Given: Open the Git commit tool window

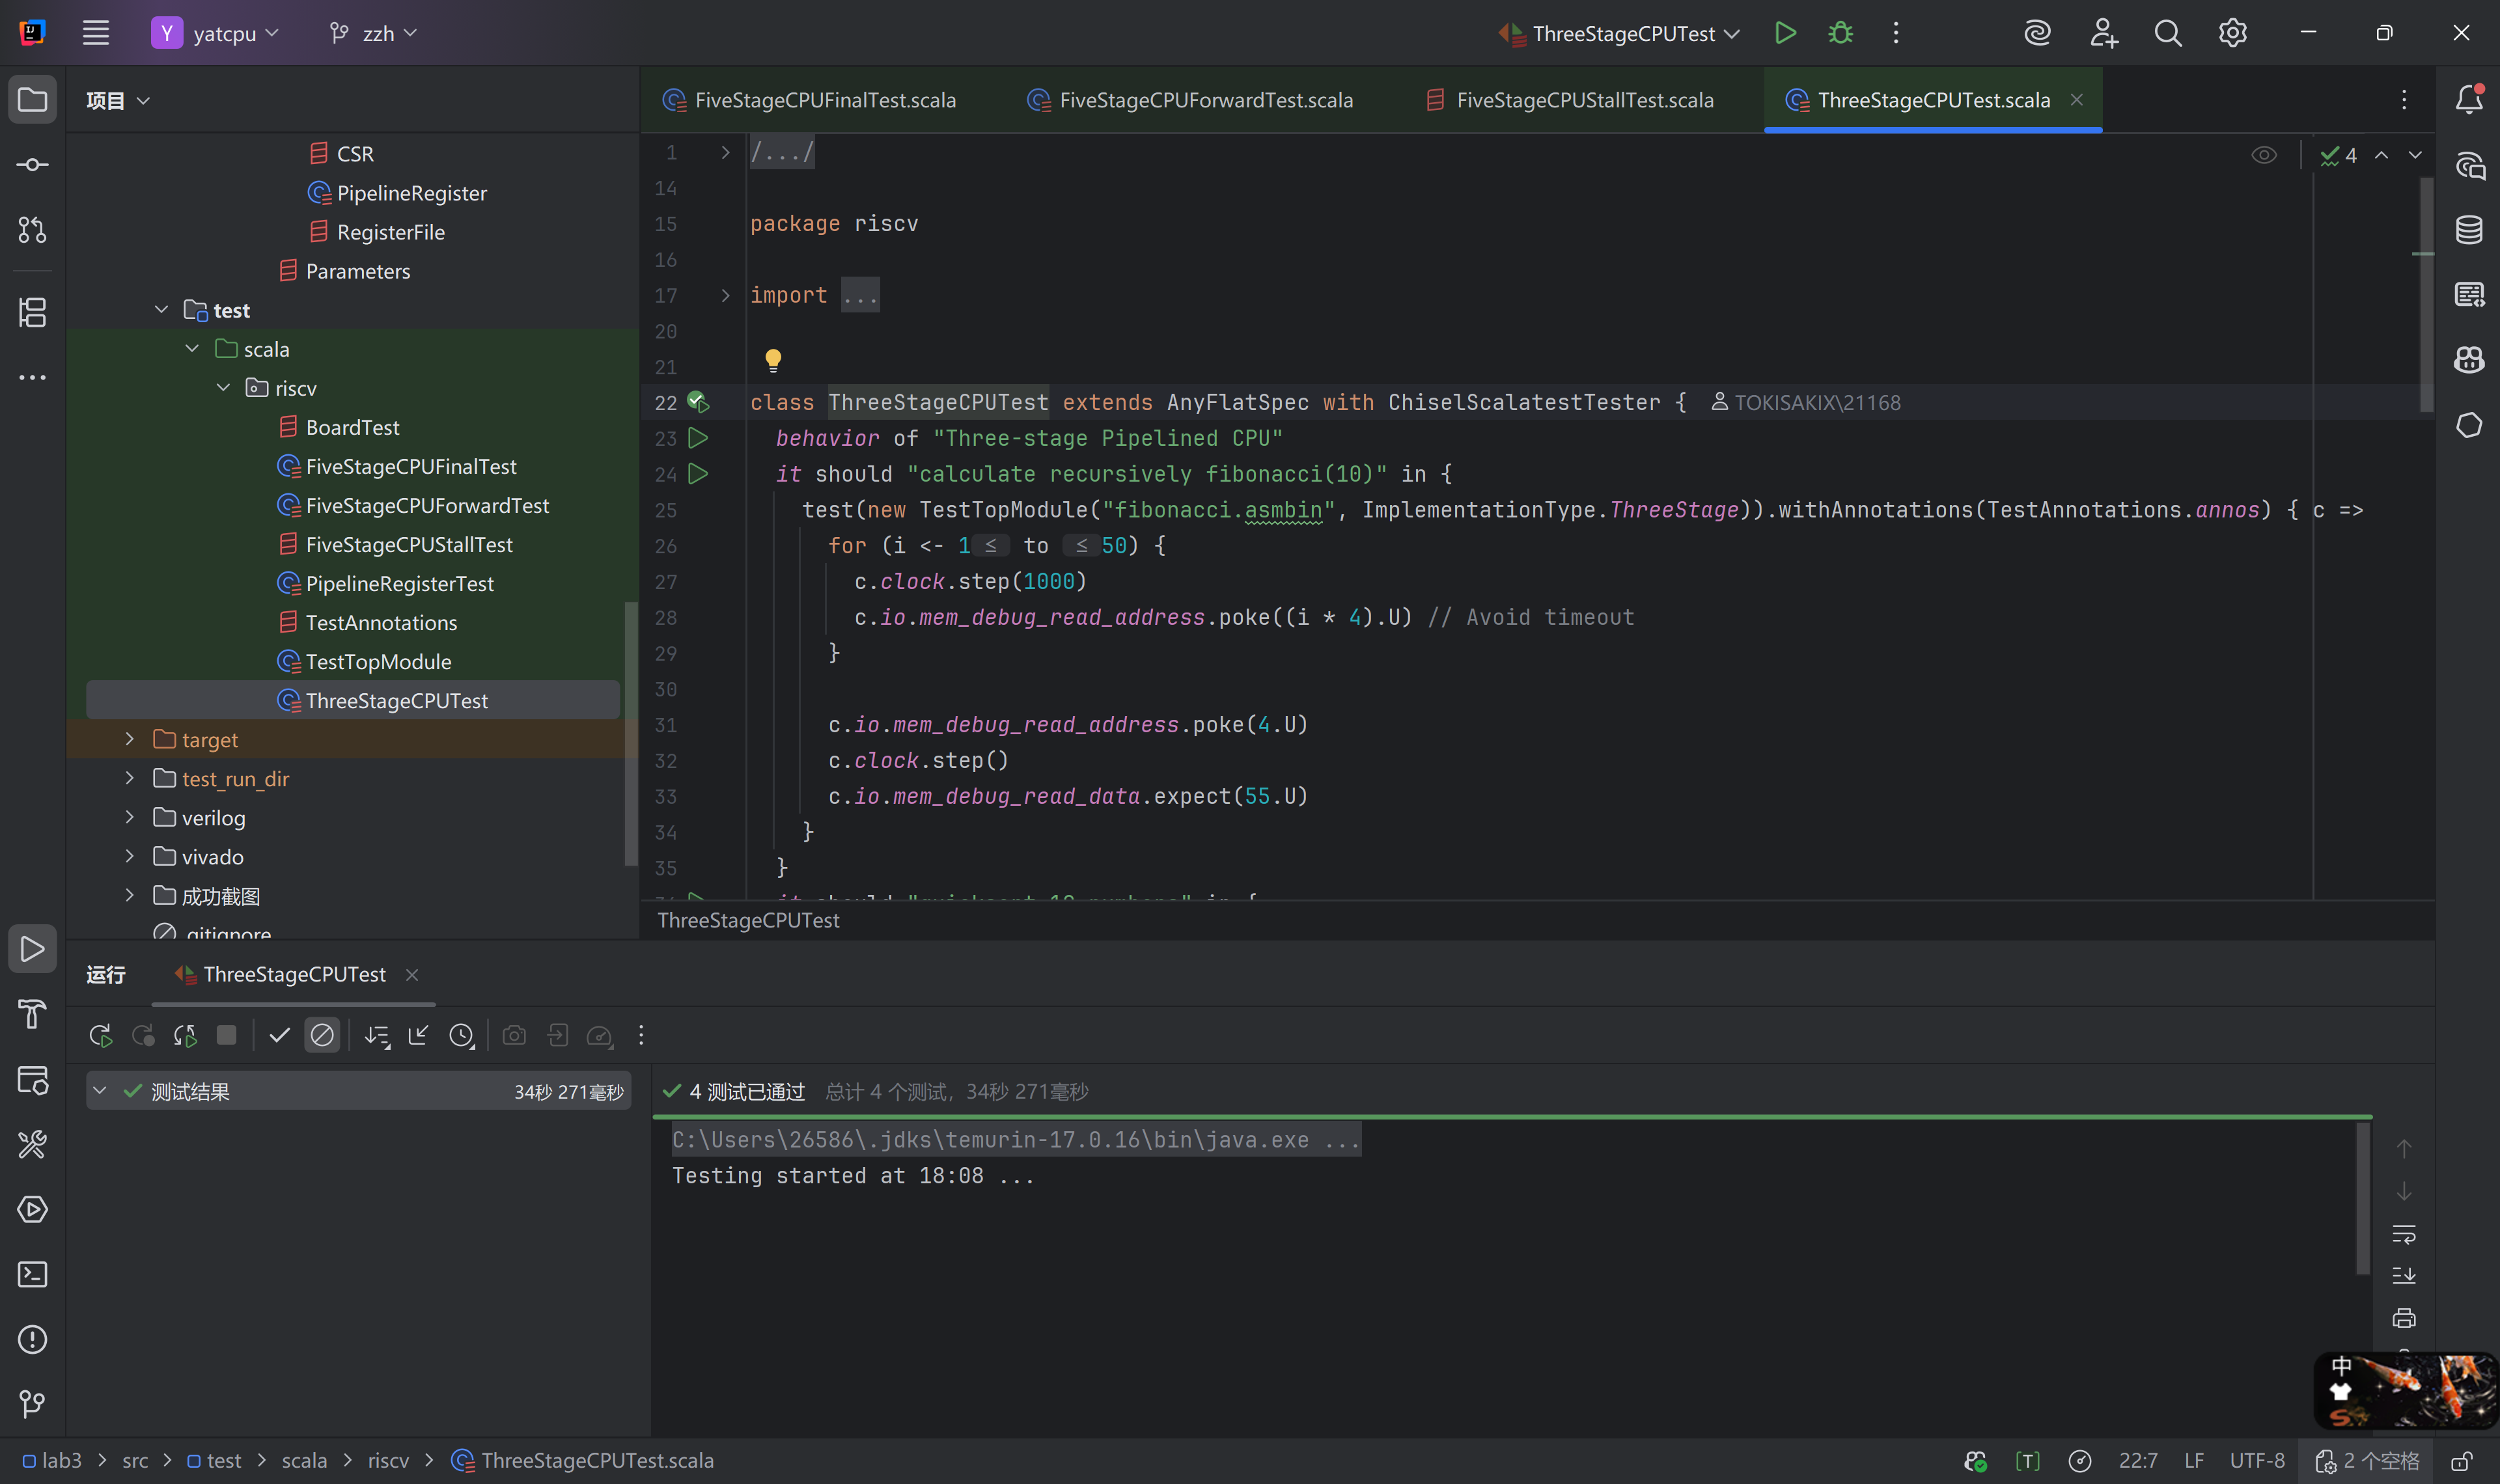Looking at the screenshot, I should 32,165.
